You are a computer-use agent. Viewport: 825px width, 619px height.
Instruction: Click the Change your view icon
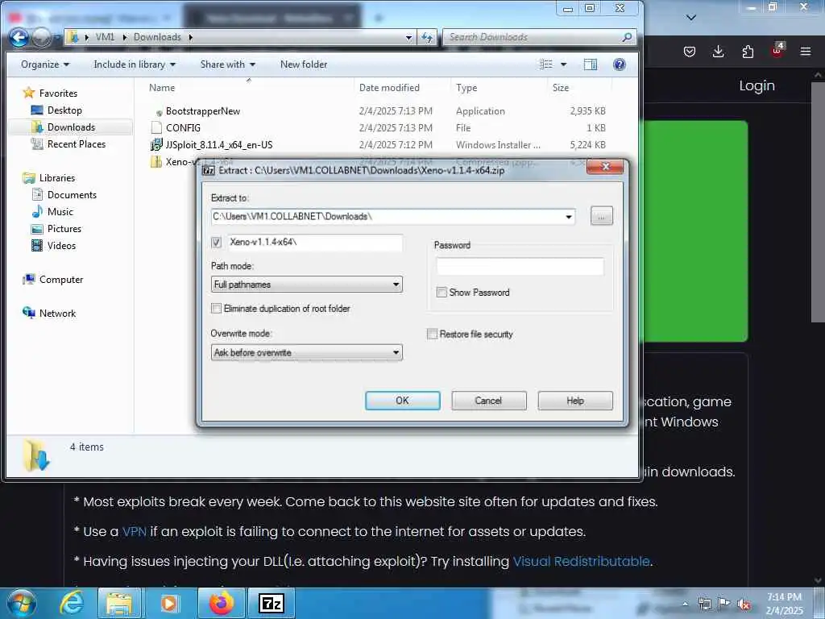pyautogui.click(x=546, y=64)
